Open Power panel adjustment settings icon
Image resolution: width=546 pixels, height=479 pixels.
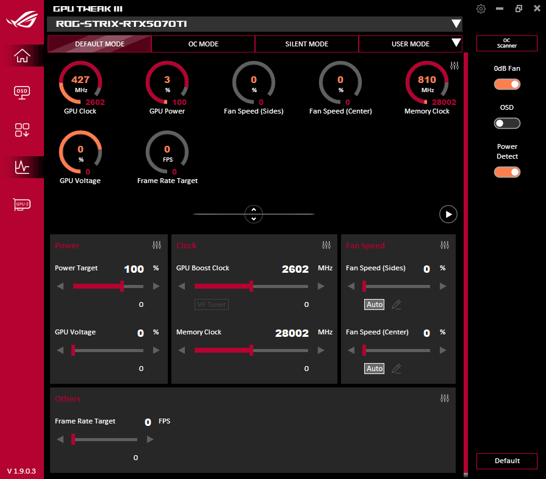[x=157, y=245]
